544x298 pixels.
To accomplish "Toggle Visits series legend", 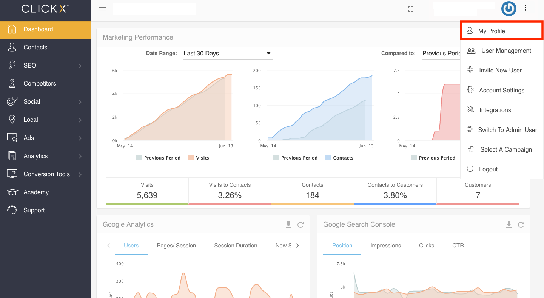I will [199, 158].
